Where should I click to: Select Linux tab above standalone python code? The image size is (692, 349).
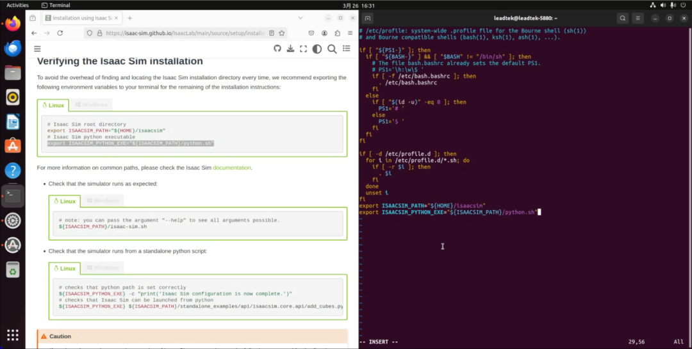(x=65, y=268)
